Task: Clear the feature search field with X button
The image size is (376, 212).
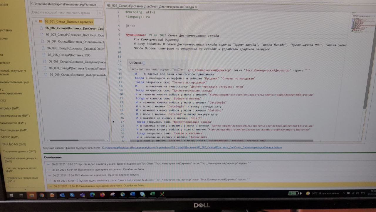Action: point(100,13)
